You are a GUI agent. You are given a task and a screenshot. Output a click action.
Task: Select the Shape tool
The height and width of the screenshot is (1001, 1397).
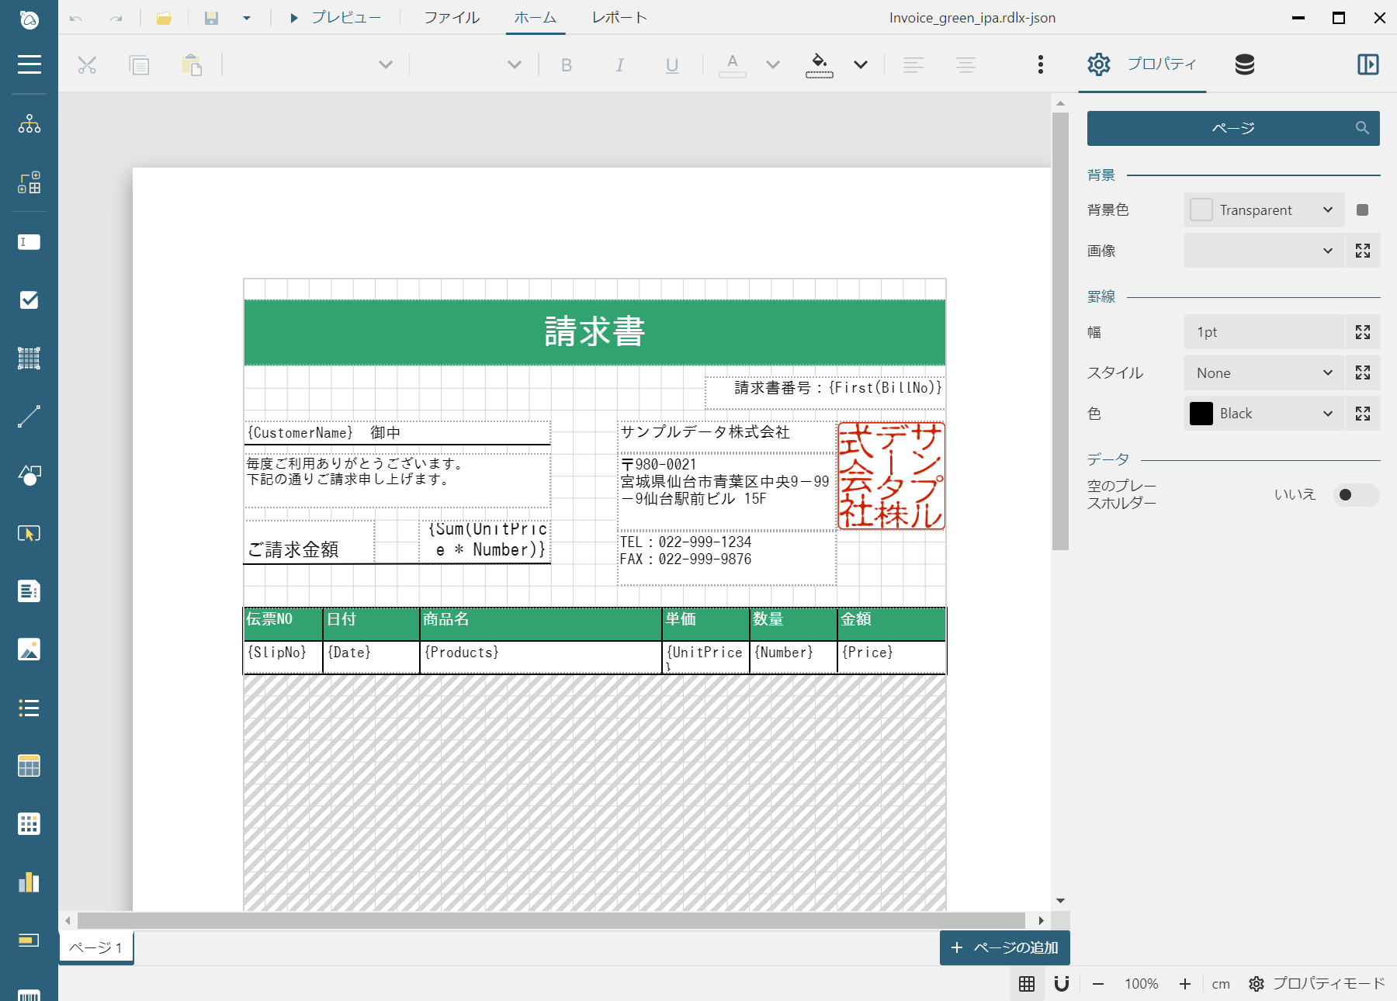coord(29,475)
